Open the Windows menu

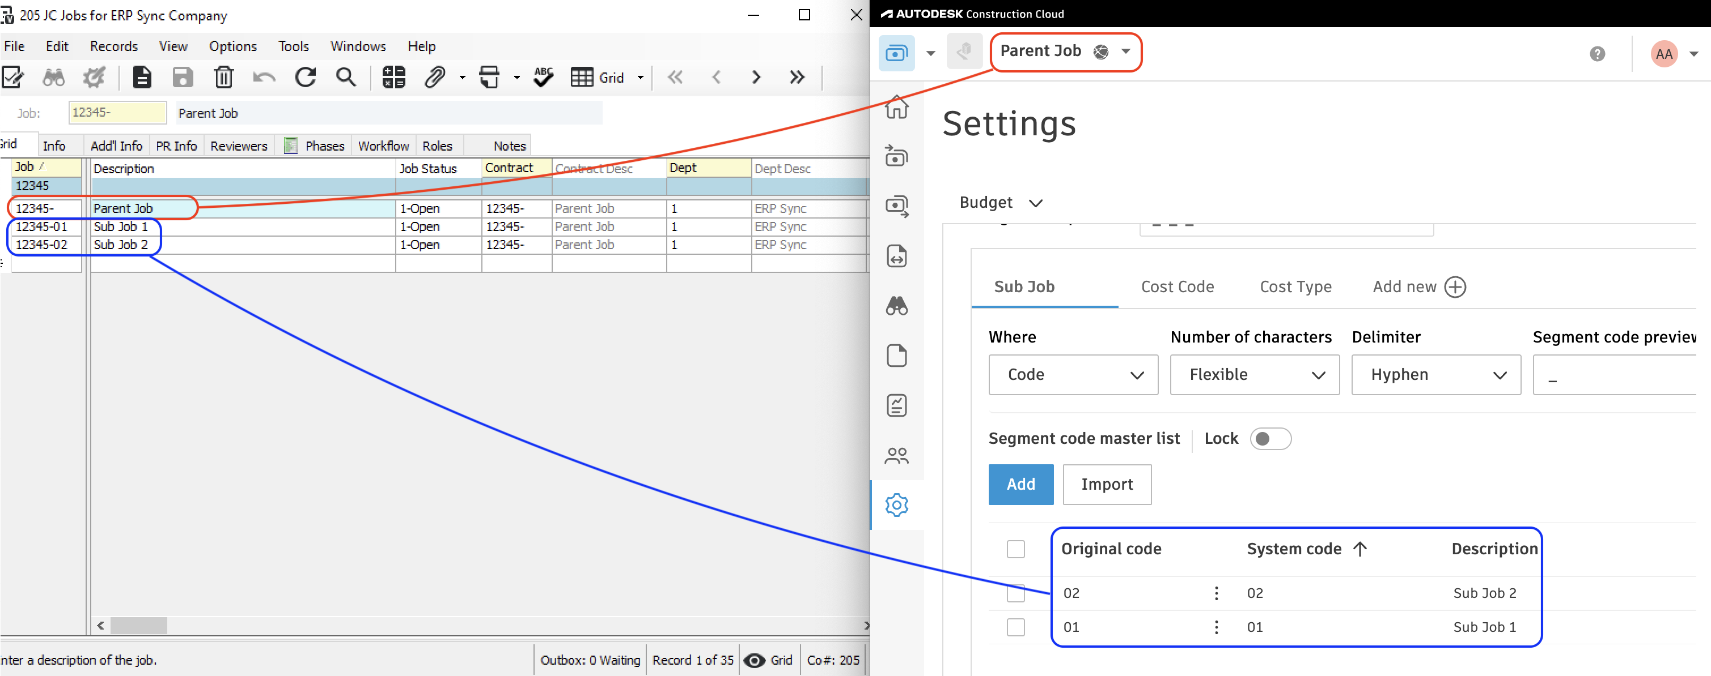pyautogui.click(x=358, y=46)
